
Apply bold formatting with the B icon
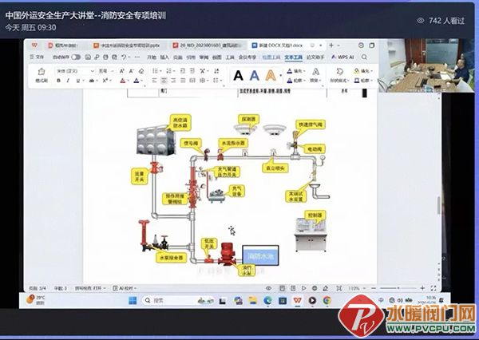coord(58,81)
